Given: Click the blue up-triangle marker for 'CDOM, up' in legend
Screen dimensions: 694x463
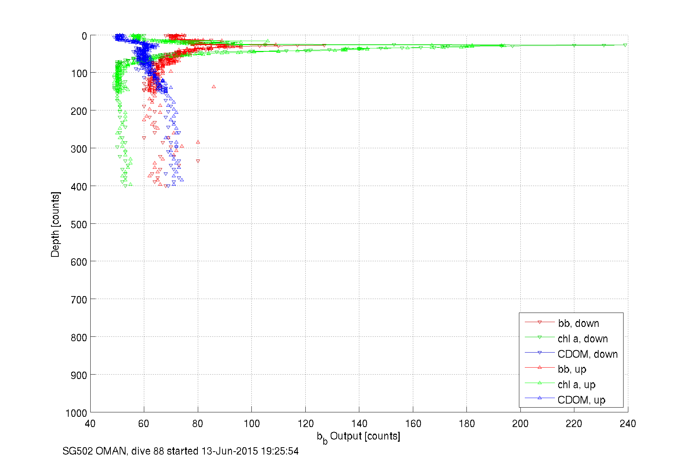Looking at the screenshot, I should point(539,398).
